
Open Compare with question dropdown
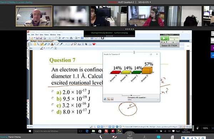click(x=143, y=100)
